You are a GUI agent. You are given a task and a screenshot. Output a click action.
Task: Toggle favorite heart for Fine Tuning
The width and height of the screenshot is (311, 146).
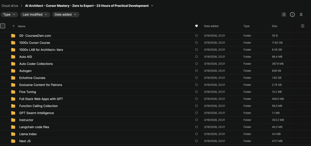pos(197,92)
